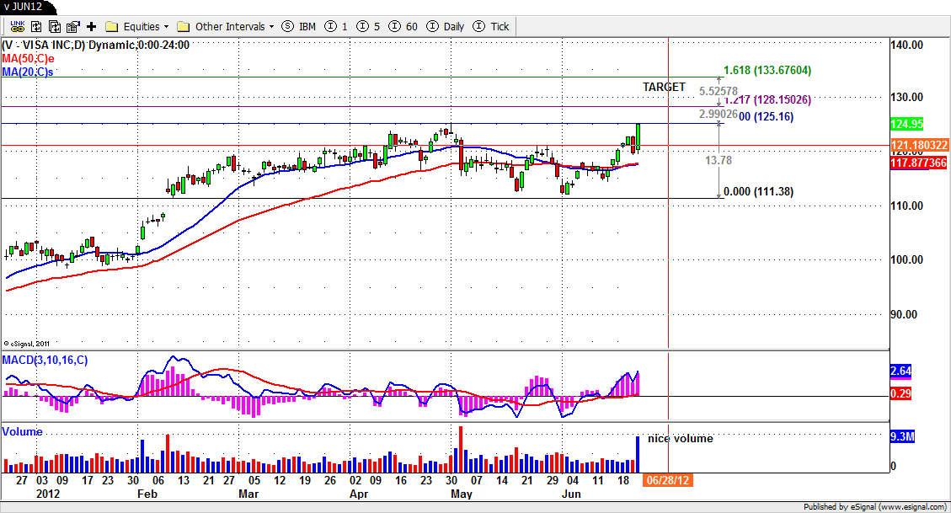This screenshot has height=513, width=951.
Task: Click the VISA INC chart title
Action: tap(95, 45)
